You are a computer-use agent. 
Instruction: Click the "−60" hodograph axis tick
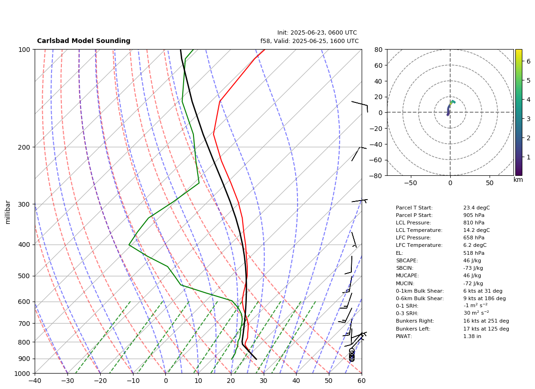(376, 160)
